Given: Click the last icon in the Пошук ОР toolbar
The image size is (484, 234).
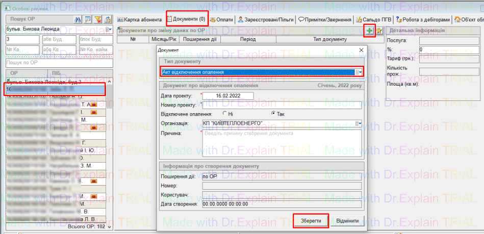Looking at the screenshot, I should [x=108, y=19].
